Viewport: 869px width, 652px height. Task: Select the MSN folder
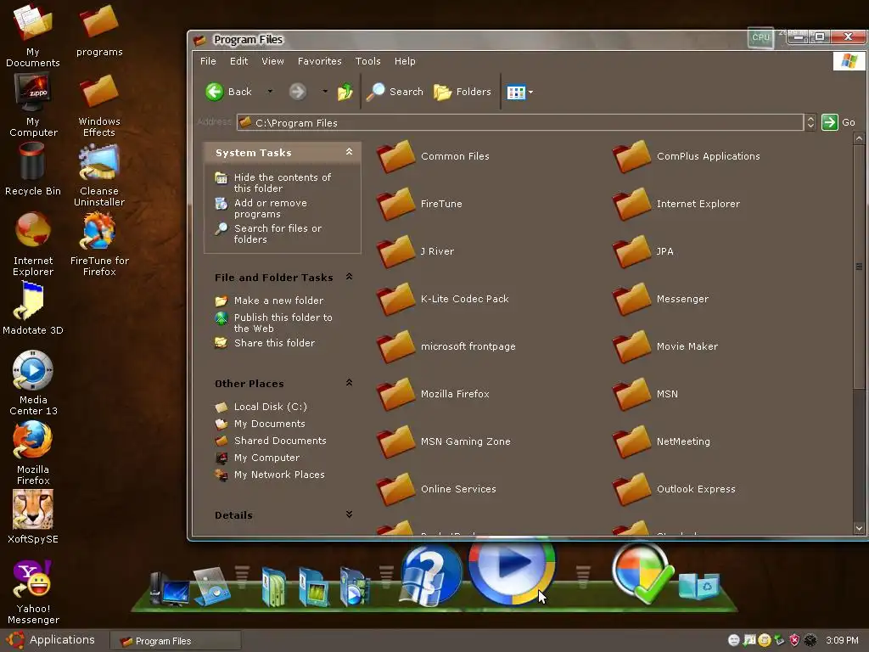point(645,394)
